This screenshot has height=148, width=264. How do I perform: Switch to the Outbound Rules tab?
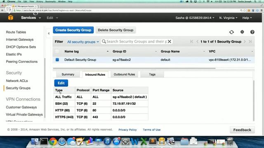(x=124, y=74)
